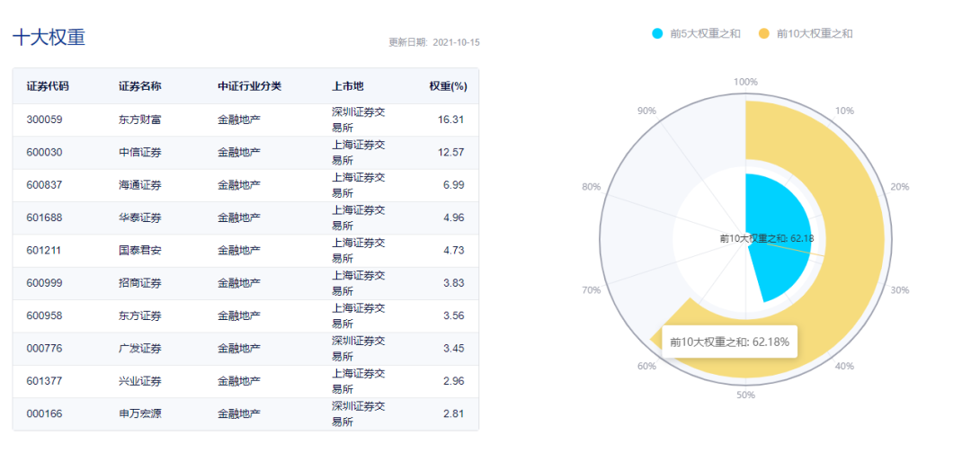Click 上海证券交易所 in the 中信证券 row
This screenshot has width=971, height=453.
[x=359, y=152]
